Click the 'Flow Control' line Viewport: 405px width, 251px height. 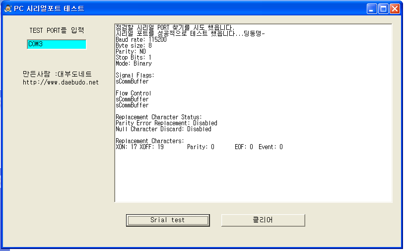(x=134, y=93)
